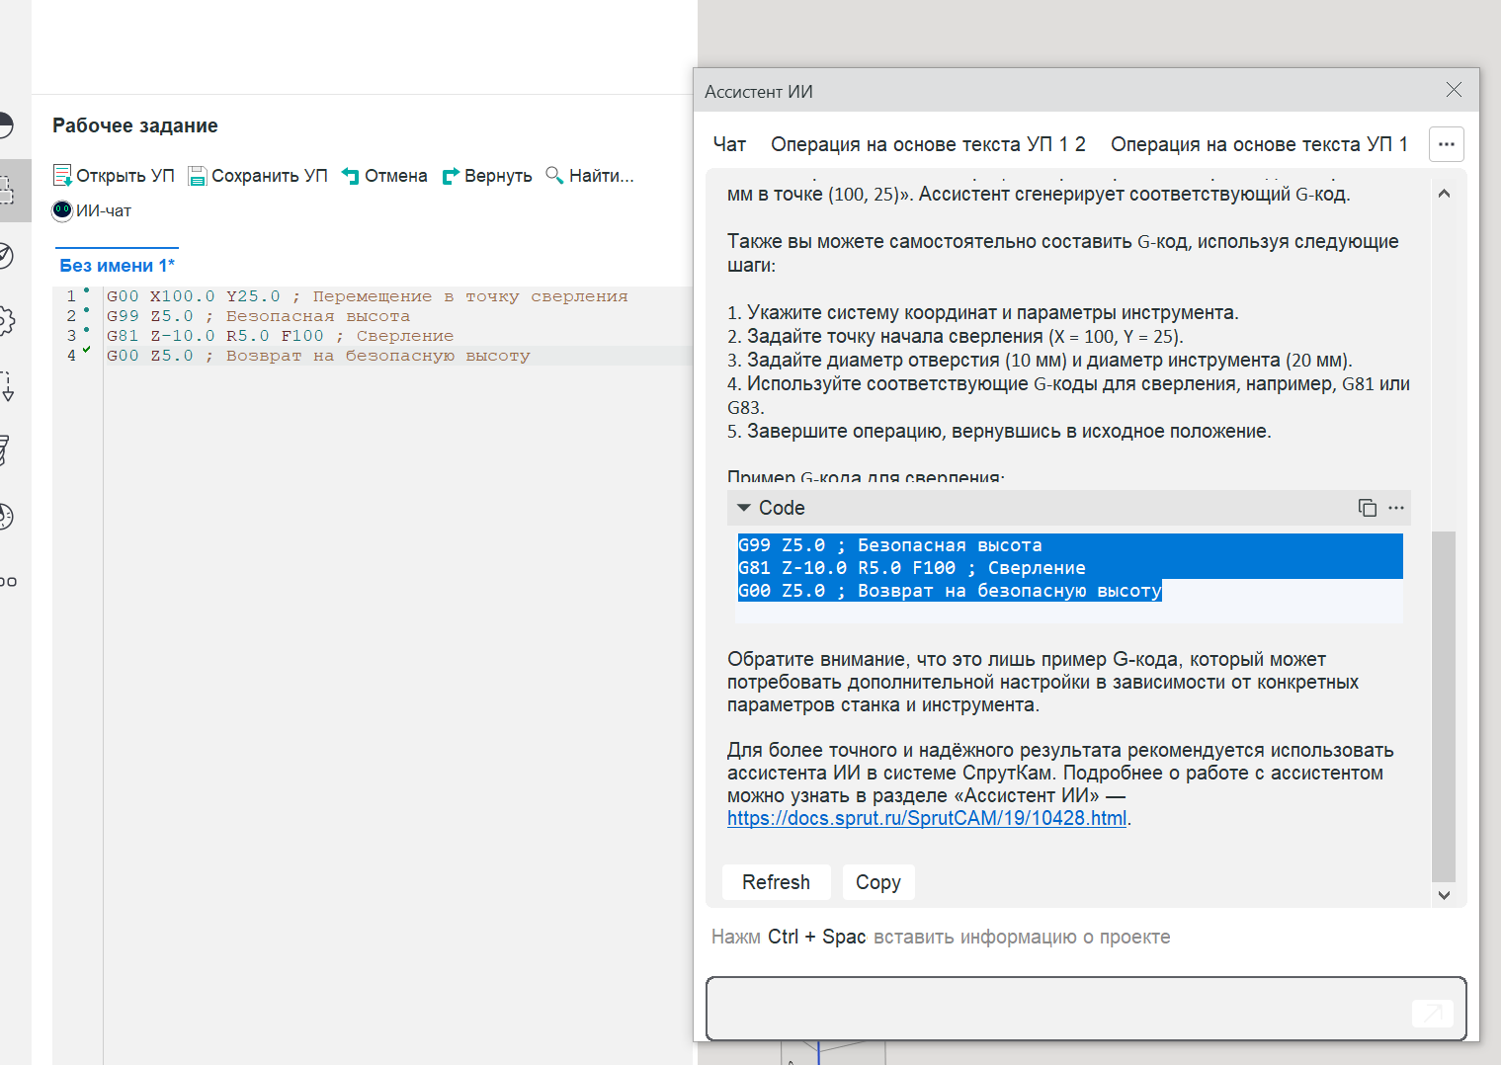Collapse the Code block disclosure triangle
This screenshot has width=1501, height=1065.
(x=744, y=508)
